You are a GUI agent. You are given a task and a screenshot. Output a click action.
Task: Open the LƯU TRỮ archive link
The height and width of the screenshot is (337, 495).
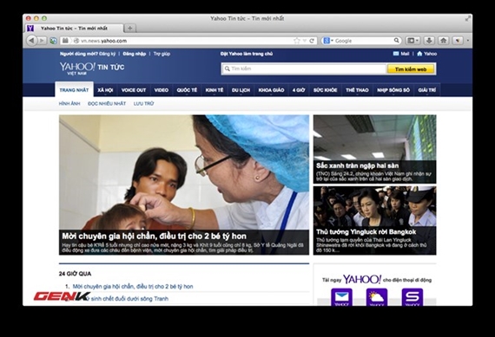click(143, 104)
